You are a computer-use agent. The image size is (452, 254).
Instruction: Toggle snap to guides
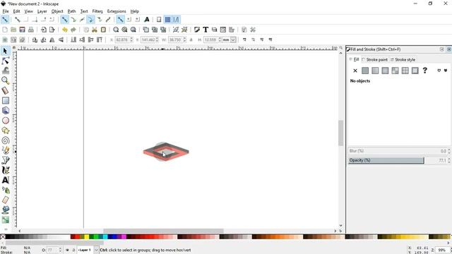176,20
